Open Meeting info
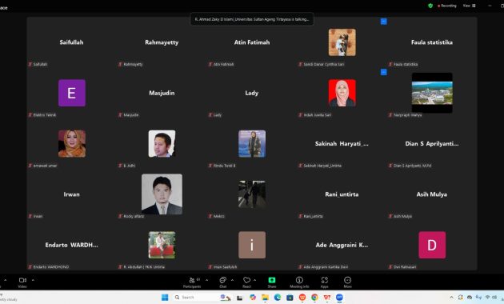 299,282
